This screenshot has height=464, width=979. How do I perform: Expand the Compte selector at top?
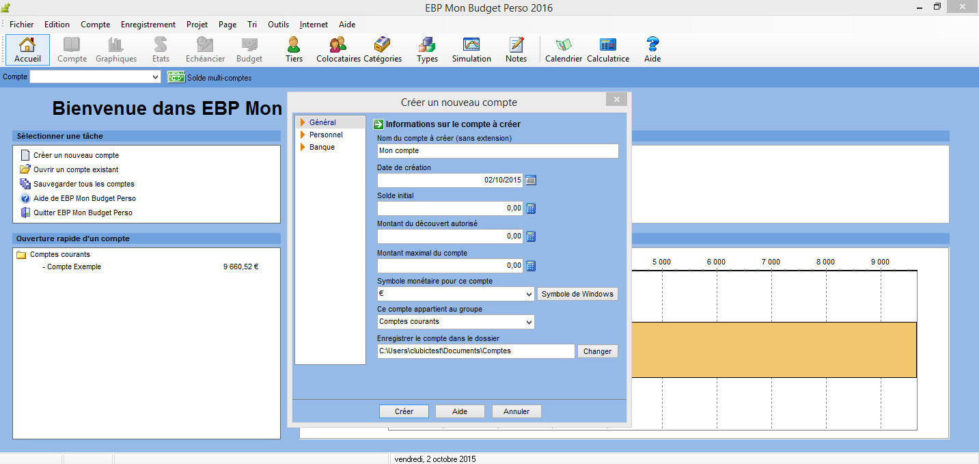click(156, 77)
